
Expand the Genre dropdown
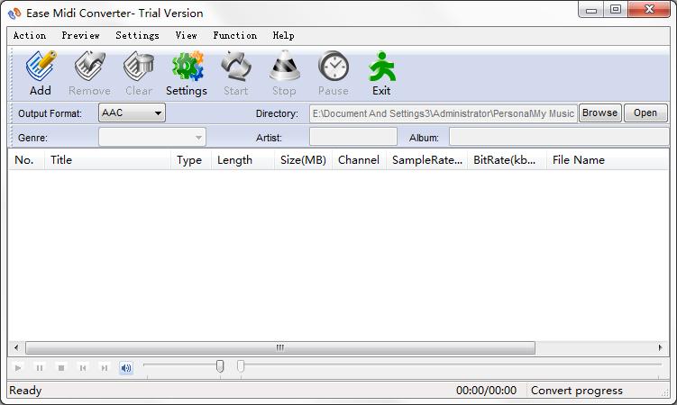tap(152, 138)
